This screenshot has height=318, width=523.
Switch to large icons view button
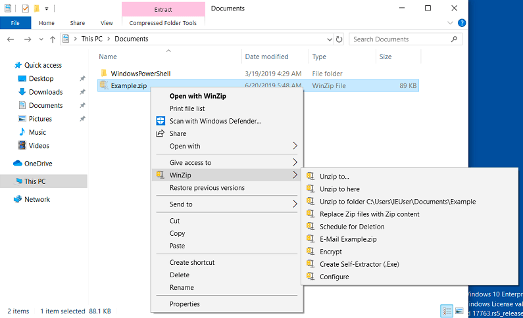pyautogui.click(x=459, y=311)
